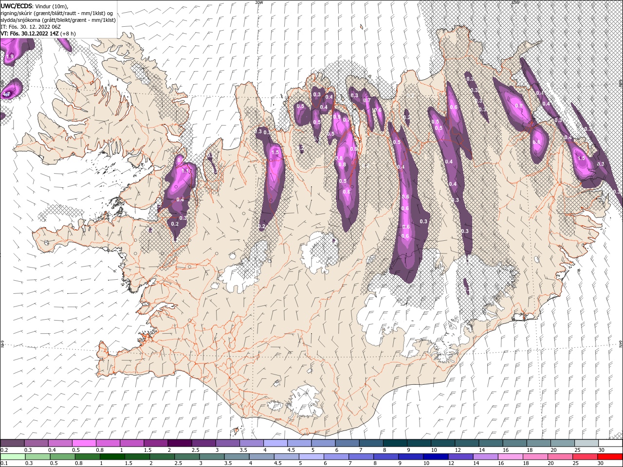
Task: Click the pale green 0.1 swatch, lower legend row
Action: [13, 457]
